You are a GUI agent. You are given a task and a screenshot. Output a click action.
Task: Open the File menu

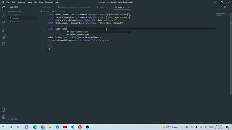click(x=8, y=2)
